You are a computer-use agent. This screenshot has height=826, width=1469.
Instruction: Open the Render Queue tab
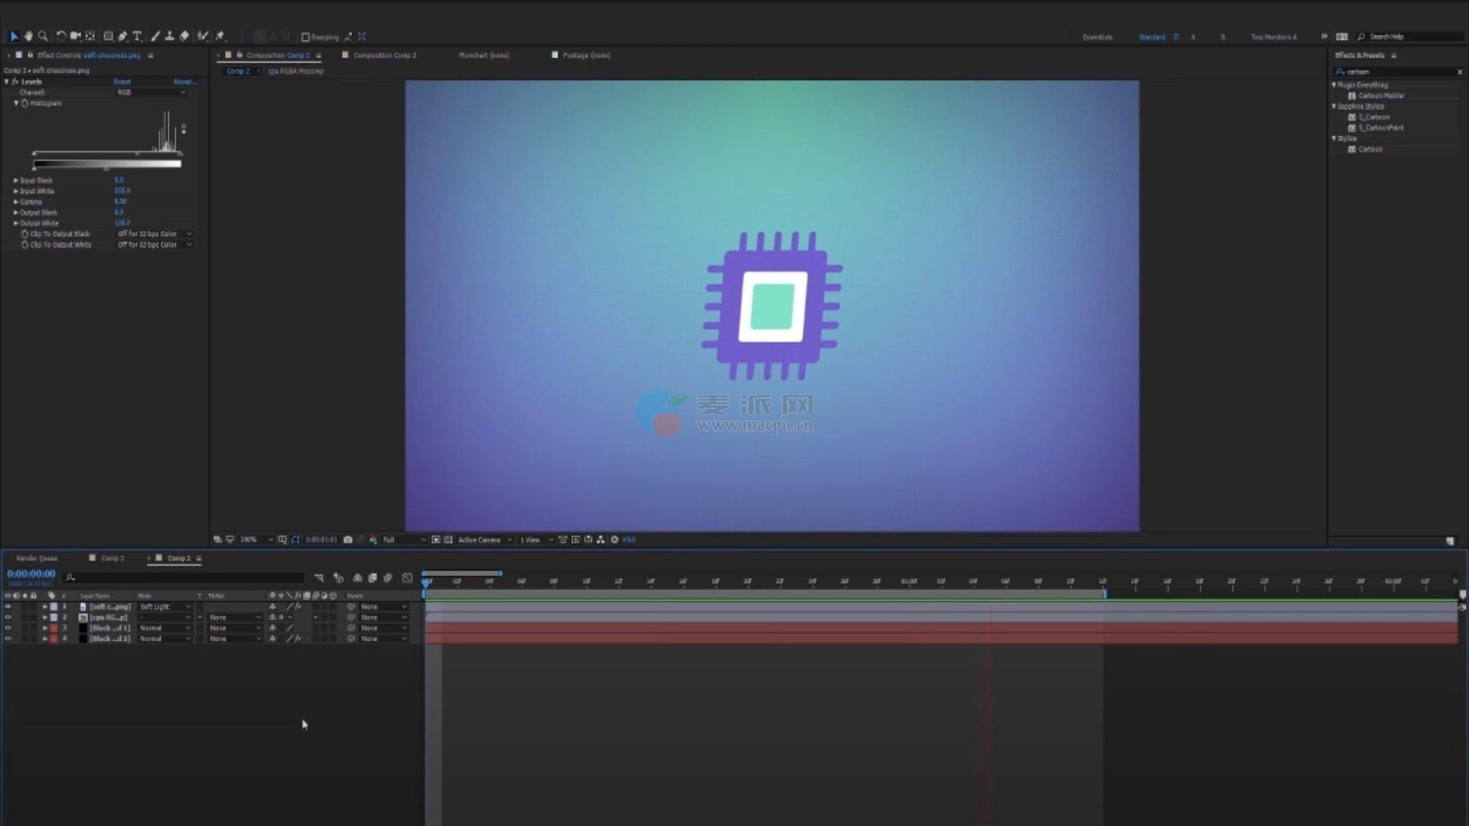point(37,558)
